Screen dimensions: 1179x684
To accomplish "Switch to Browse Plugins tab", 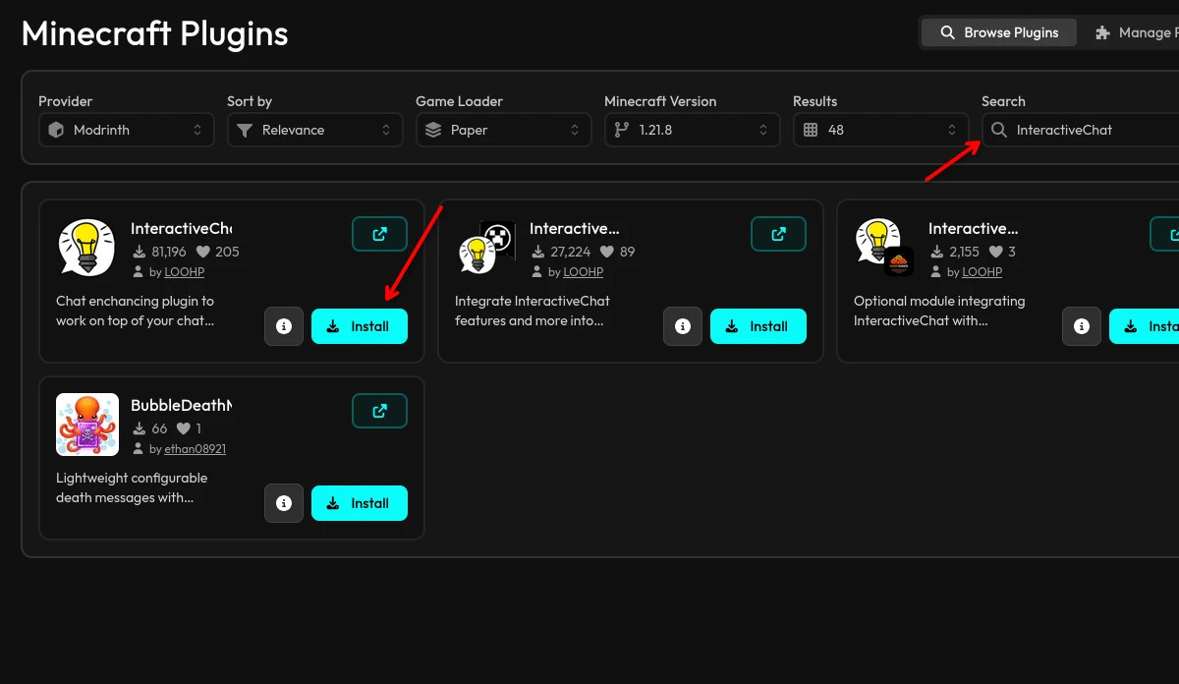I will (999, 32).
